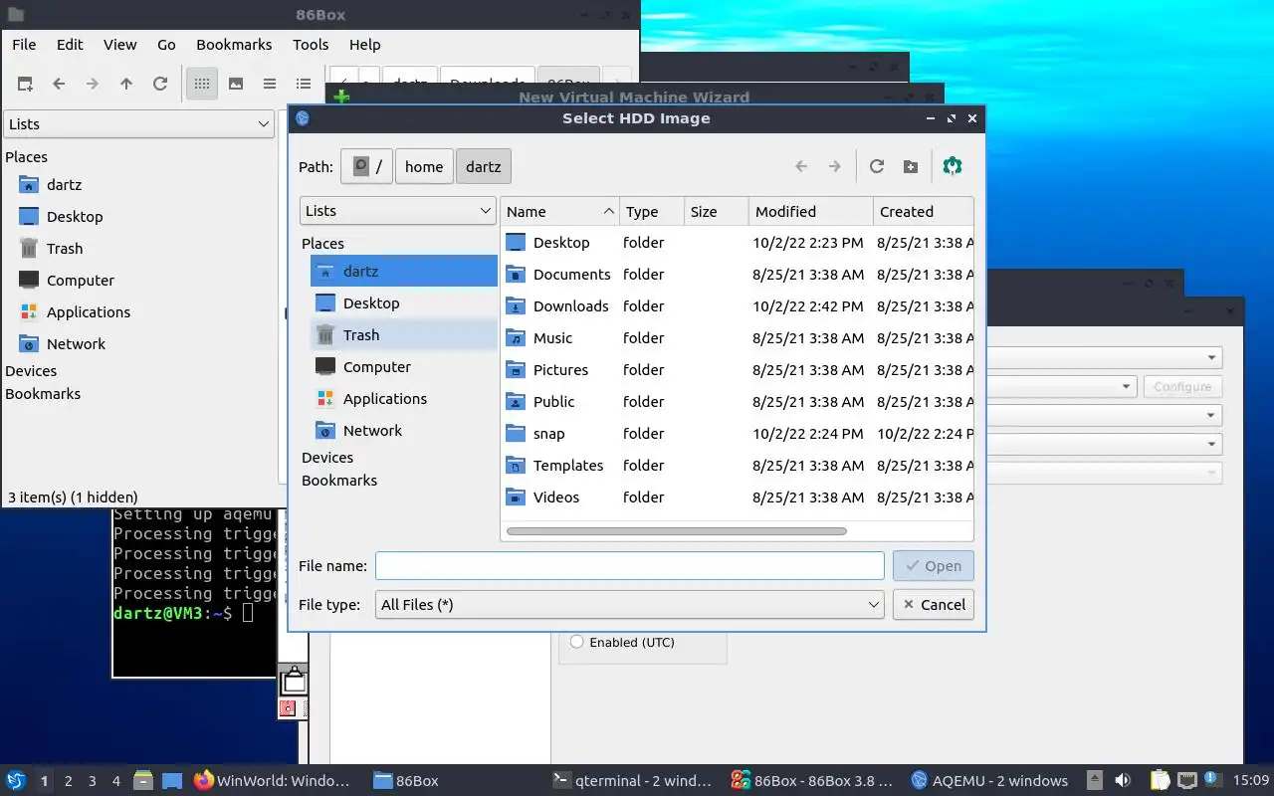Click the show desktop icon on taskbar

[171, 780]
